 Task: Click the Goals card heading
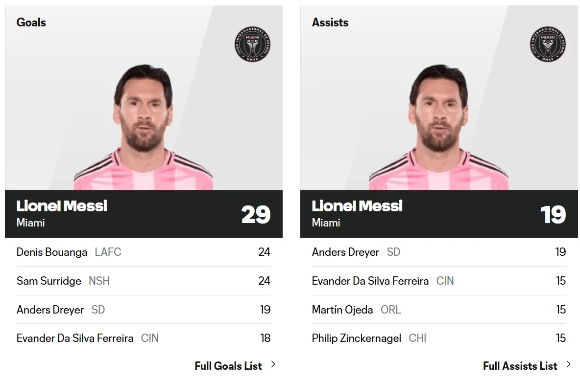(x=31, y=23)
